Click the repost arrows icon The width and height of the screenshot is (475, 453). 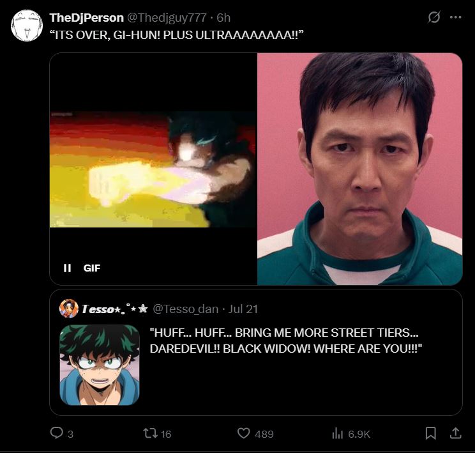pyautogui.click(x=150, y=433)
